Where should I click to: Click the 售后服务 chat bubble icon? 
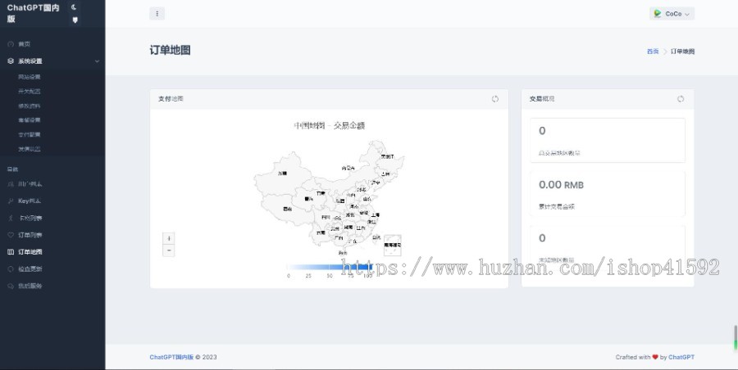(11, 286)
